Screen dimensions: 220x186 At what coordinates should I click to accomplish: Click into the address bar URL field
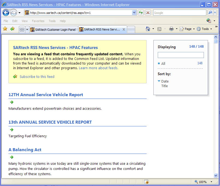click(x=78, y=13)
